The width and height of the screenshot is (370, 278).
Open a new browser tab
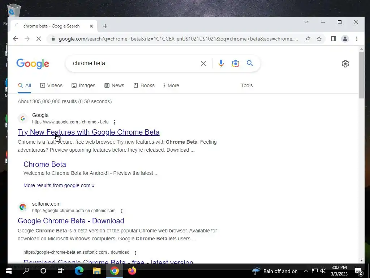(105, 26)
